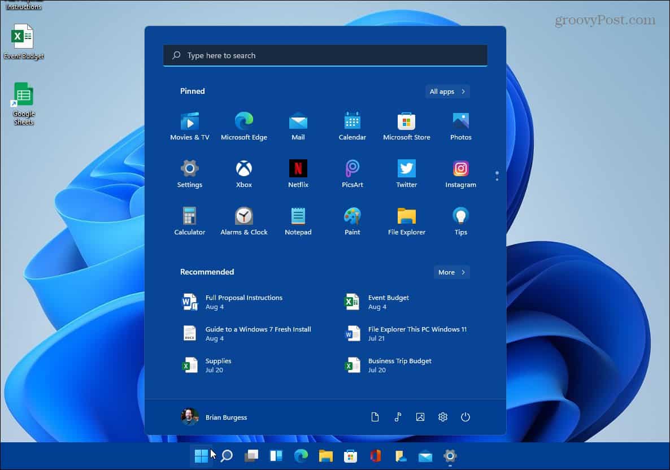Open the Power options menu
Viewport: 670px width, 470px height.
tap(465, 417)
